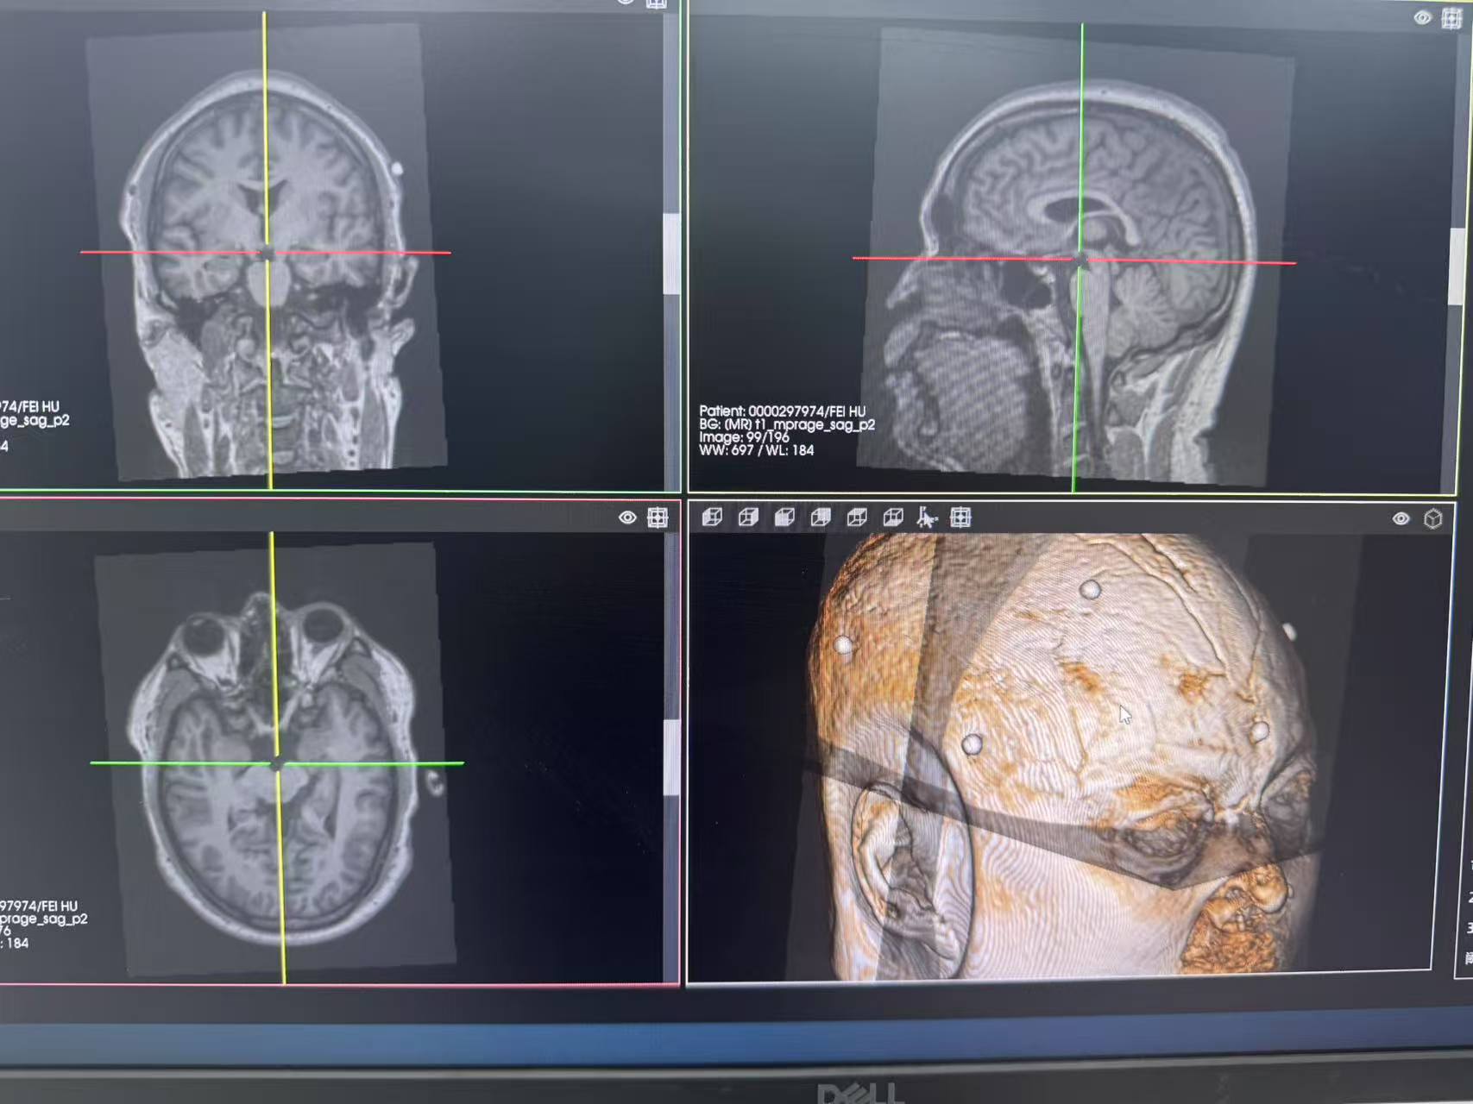Choose the sixth cube orientation icon in 3D toolbar
Image resolution: width=1473 pixels, height=1104 pixels.
click(893, 517)
